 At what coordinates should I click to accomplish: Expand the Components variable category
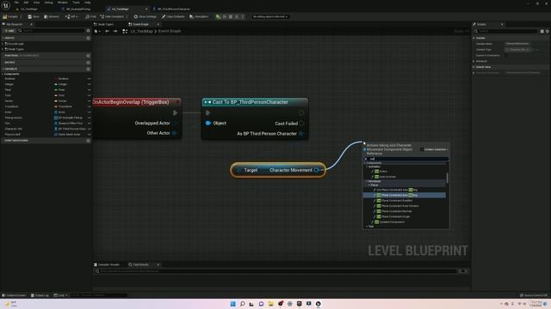click(x=3, y=74)
